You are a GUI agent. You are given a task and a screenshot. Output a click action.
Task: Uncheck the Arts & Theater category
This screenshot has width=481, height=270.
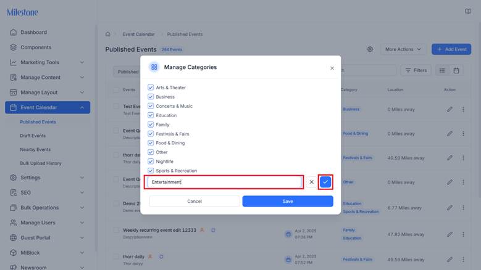(151, 88)
